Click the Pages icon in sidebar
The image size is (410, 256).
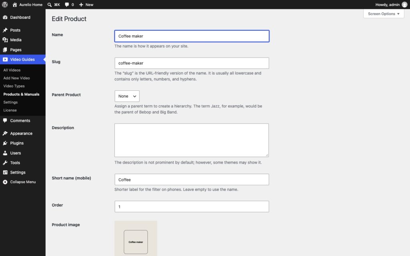[x=5, y=50]
